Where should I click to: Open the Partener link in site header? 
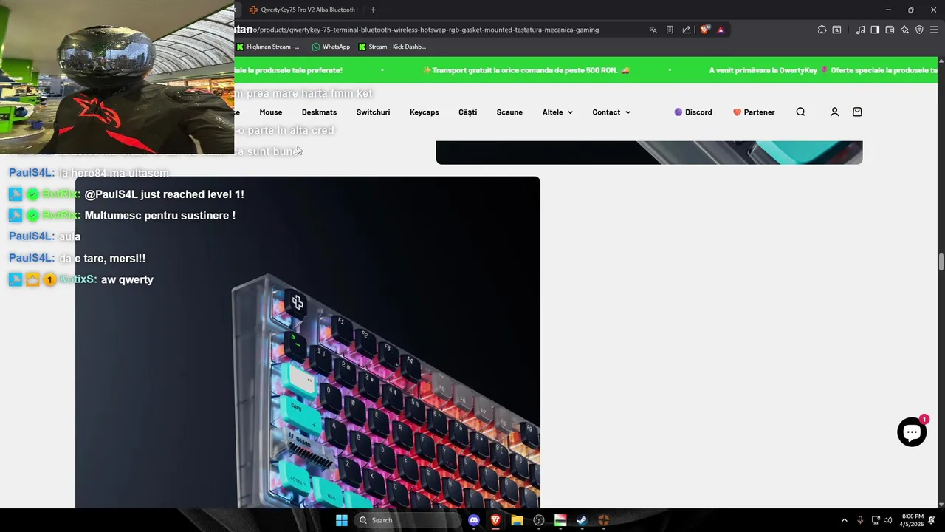[x=754, y=112]
